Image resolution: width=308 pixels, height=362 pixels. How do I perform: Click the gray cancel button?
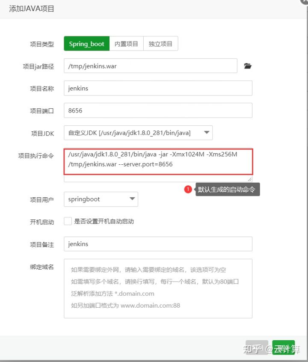click(257, 347)
